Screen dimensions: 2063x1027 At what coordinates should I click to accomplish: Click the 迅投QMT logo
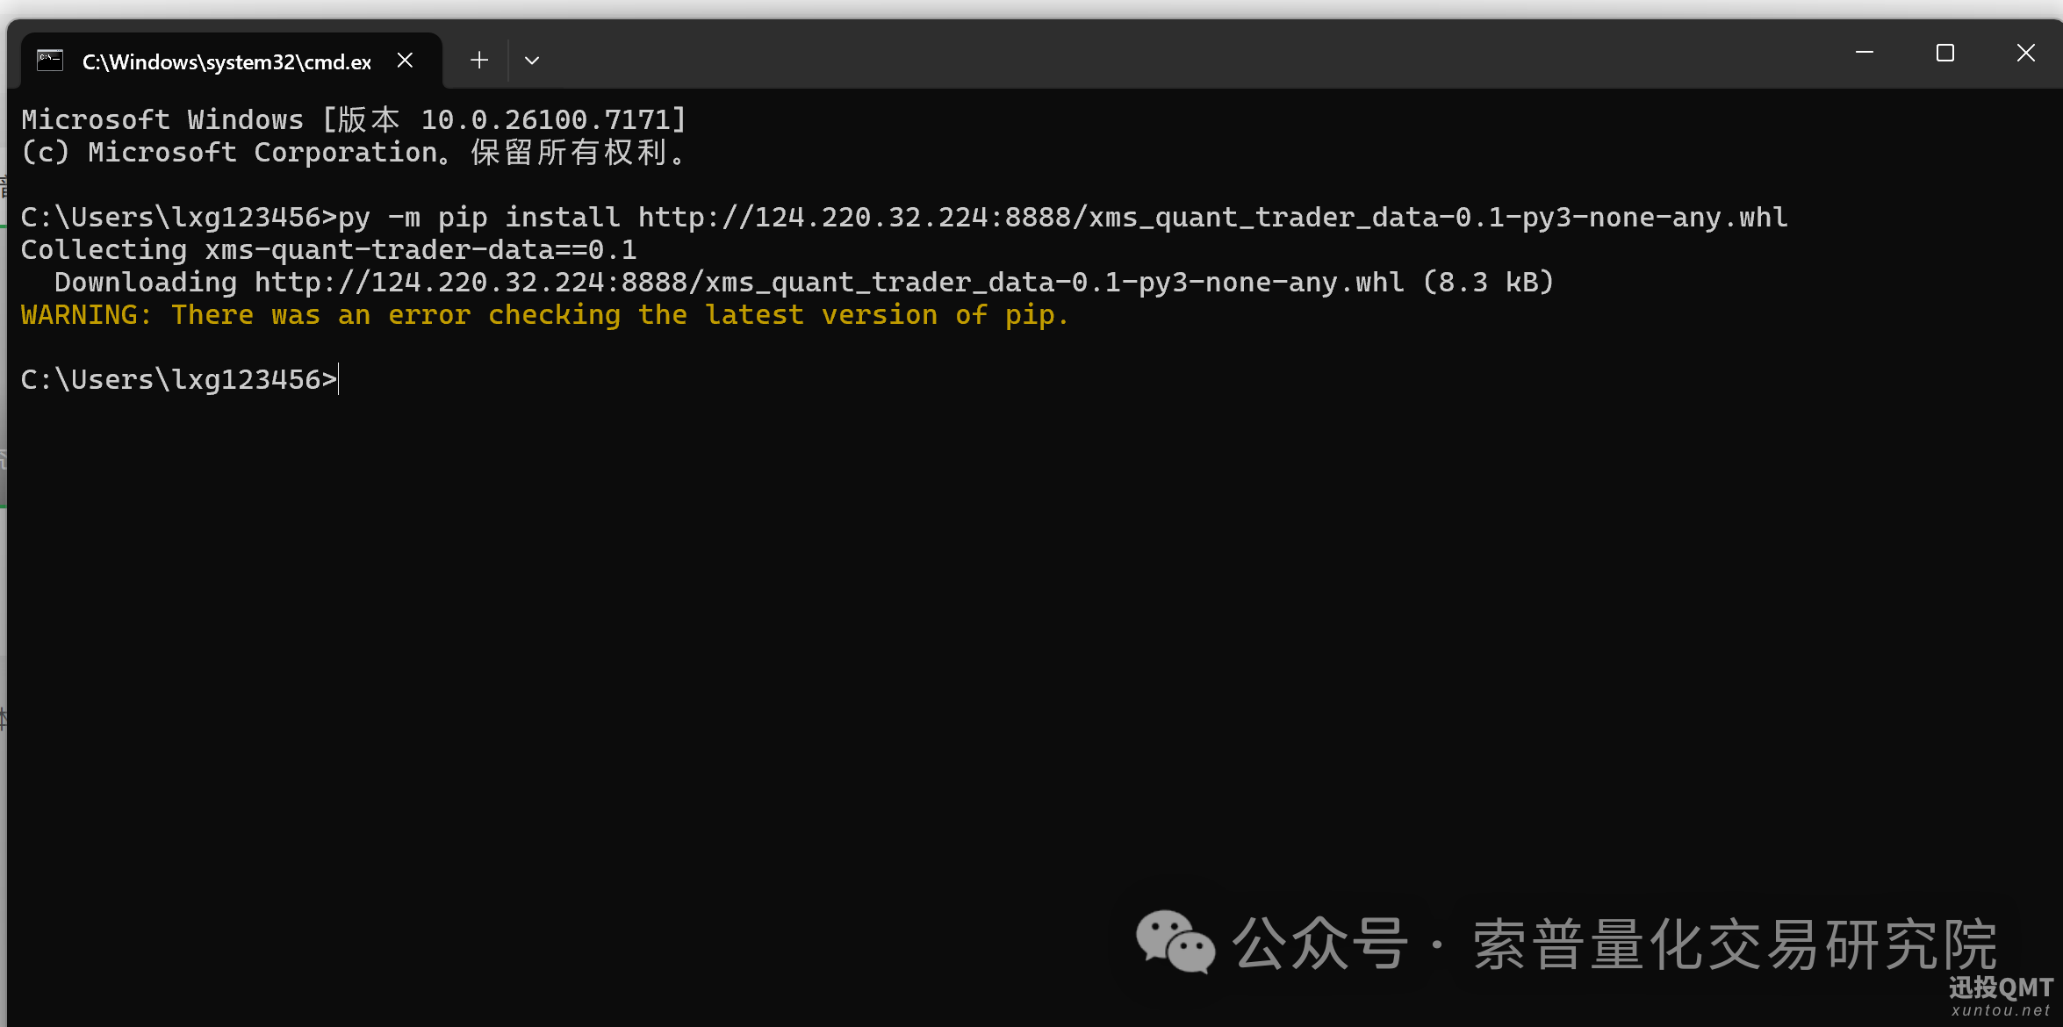click(x=2001, y=987)
